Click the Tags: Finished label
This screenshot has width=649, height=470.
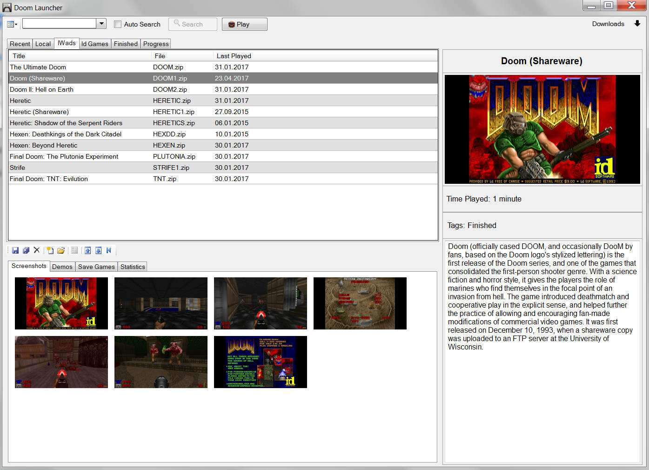click(472, 225)
